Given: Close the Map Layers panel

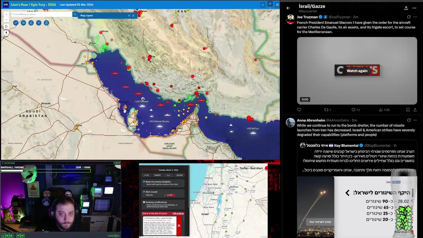Looking at the screenshot, I should 134,16.
